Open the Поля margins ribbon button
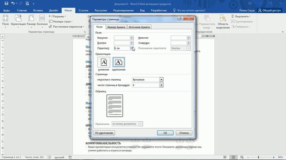 pyautogui.click(x=5, y=22)
